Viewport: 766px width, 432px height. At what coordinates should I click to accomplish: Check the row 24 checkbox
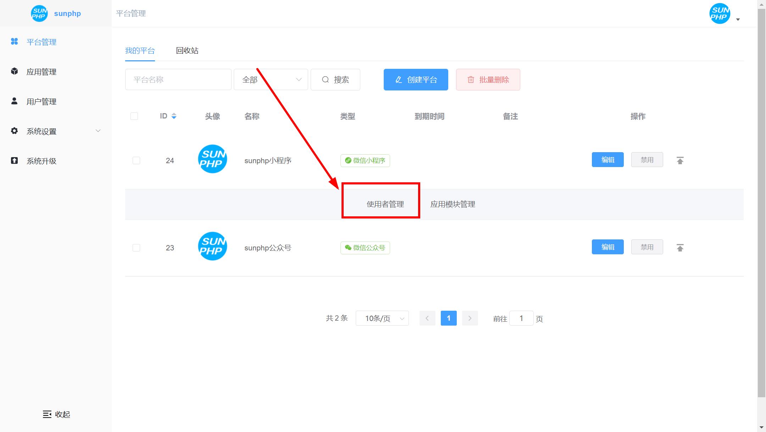click(136, 160)
